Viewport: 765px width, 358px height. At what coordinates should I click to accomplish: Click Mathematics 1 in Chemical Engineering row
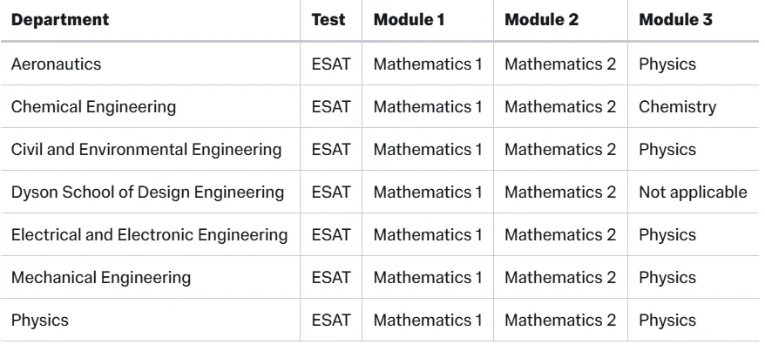pyautogui.click(x=428, y=107)
